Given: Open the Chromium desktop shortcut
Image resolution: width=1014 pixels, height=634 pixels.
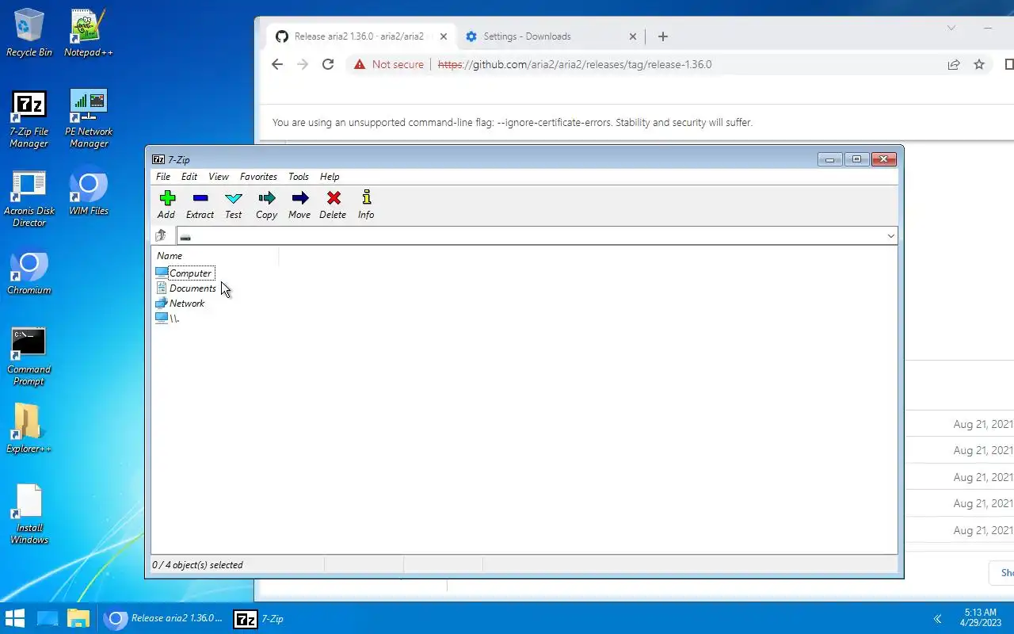Looking at the screenshot, I should [x=29, y=273].
